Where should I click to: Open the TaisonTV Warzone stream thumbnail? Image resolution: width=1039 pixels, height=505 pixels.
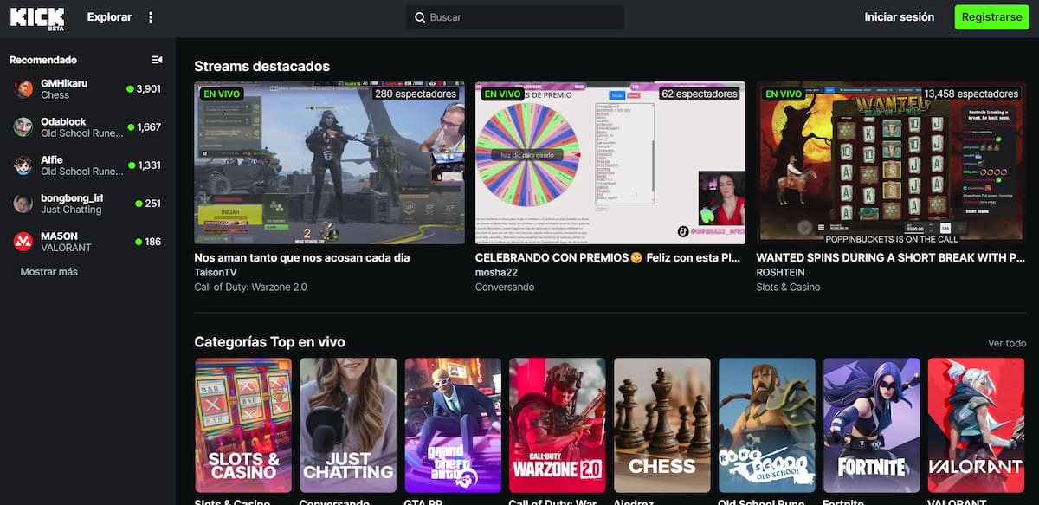tap(329, 163)
